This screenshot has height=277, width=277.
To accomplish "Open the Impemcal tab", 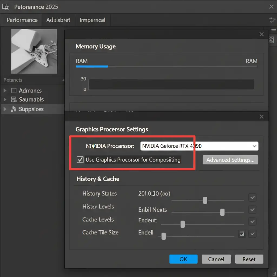I will coord(92,20).
